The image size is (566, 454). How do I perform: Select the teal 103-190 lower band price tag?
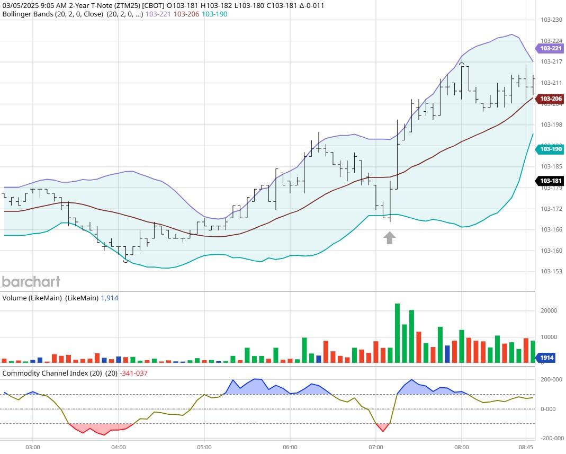551,149
